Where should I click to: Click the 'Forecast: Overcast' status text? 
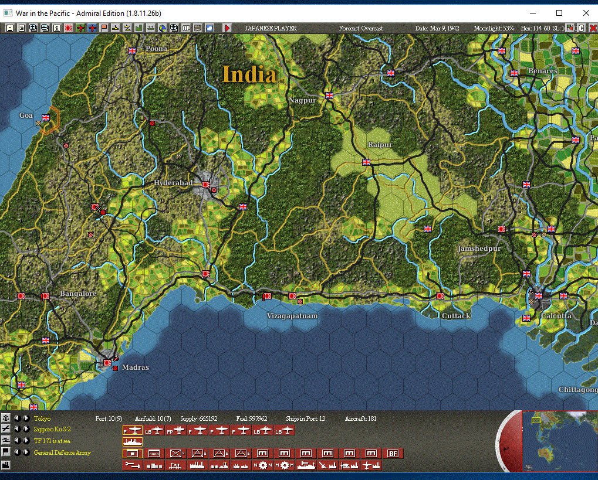361,28
